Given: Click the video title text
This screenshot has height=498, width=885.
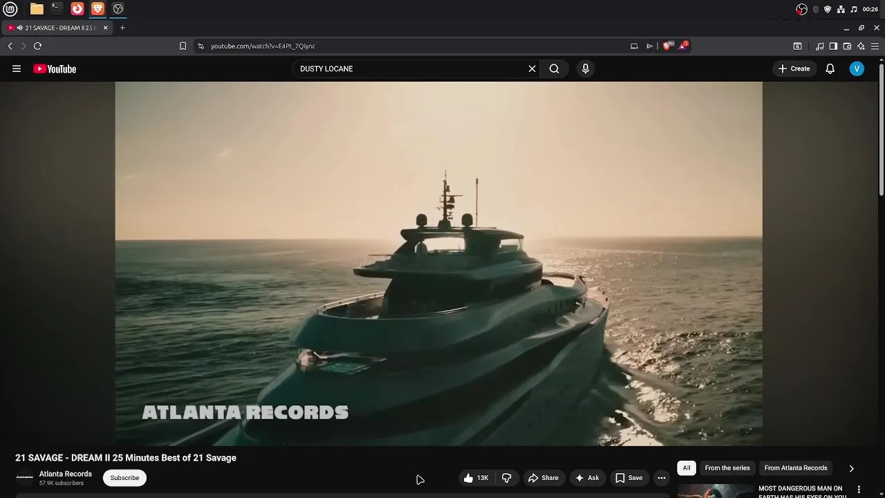Looking at the screenshot, I should [x=126, y=458].
